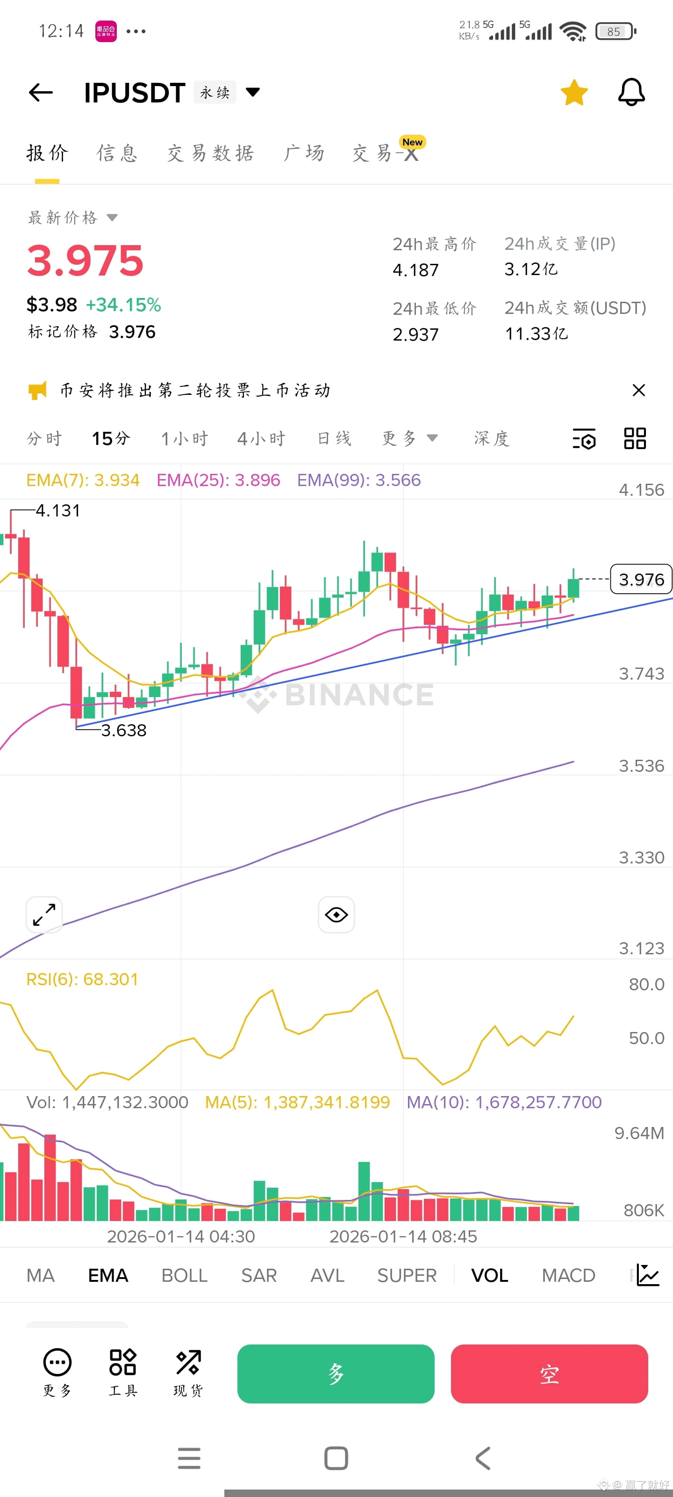Open the 交易-X tab

pos(386,153)
